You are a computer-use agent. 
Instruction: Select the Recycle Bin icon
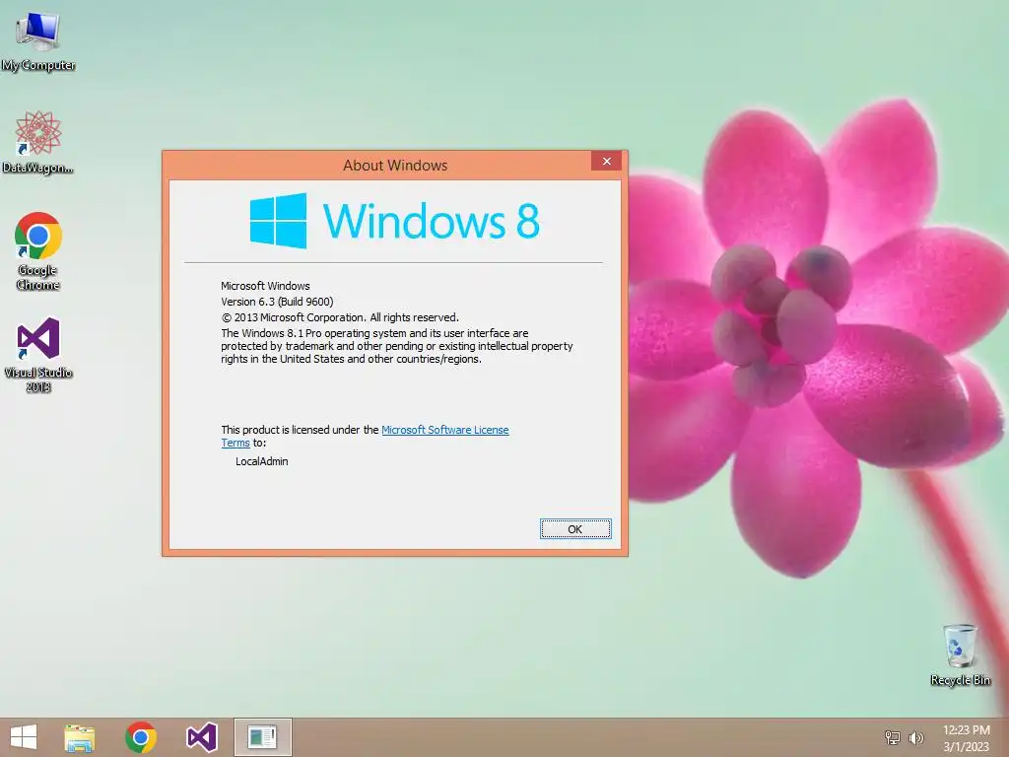pos(960,654)
